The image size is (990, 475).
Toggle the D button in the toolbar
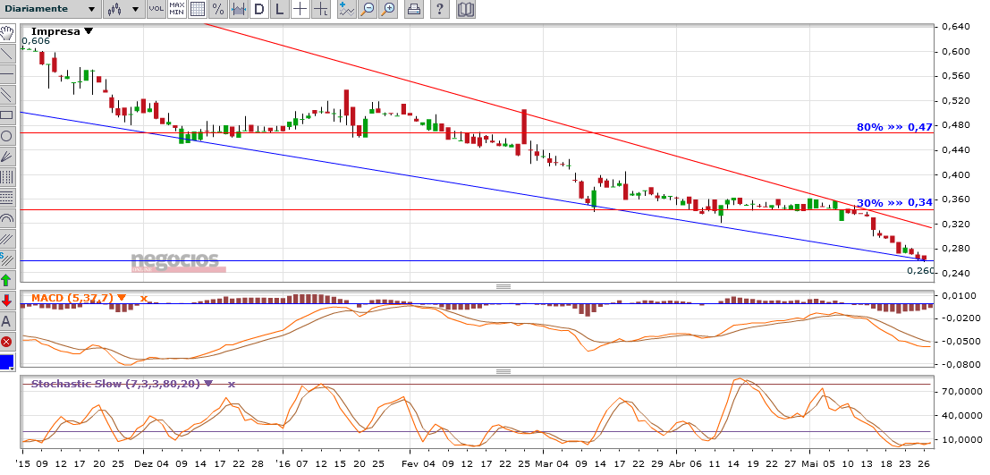pos(259,9)
